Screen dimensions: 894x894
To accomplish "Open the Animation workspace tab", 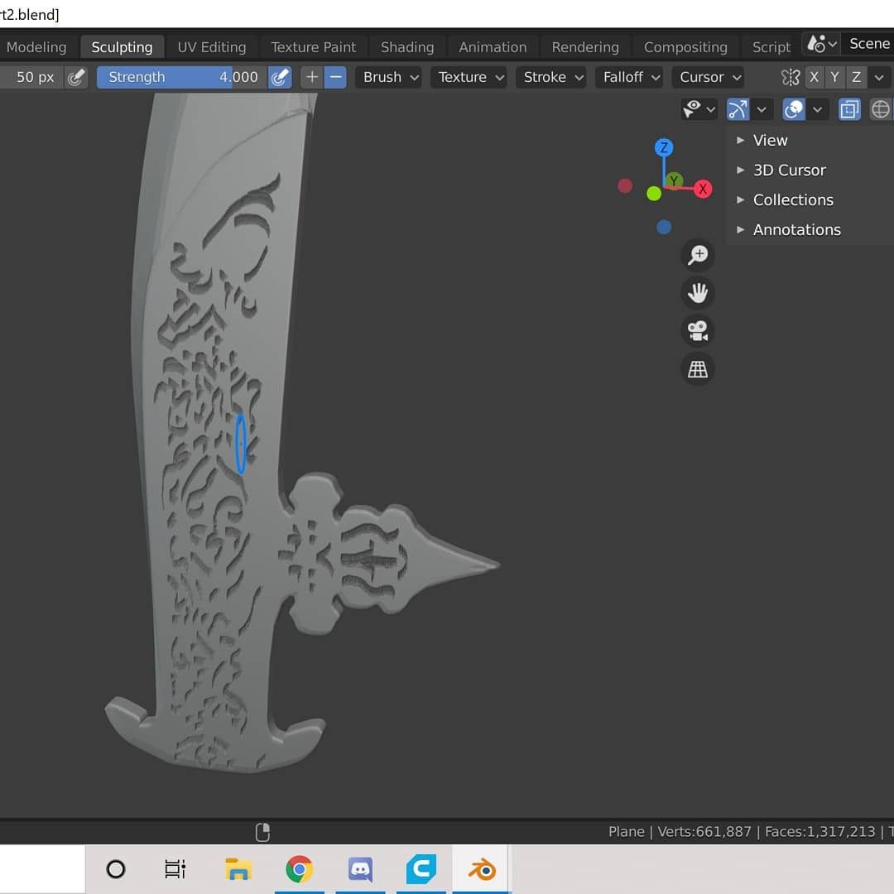I will click(493, 46).
